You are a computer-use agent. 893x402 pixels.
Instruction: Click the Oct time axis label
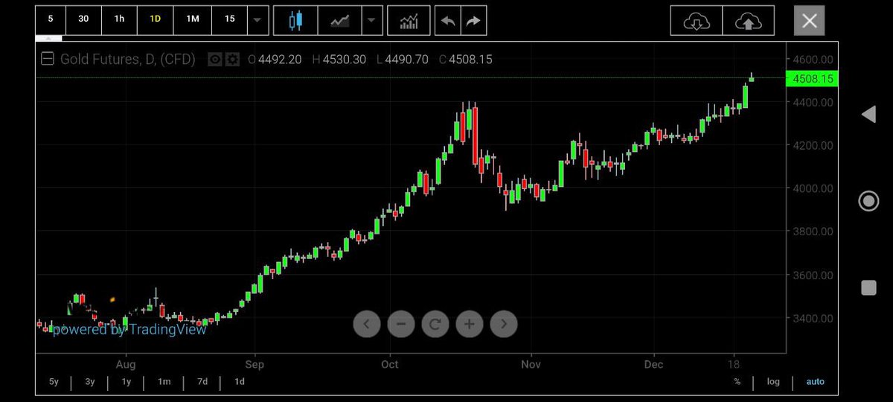pos(389,364)
